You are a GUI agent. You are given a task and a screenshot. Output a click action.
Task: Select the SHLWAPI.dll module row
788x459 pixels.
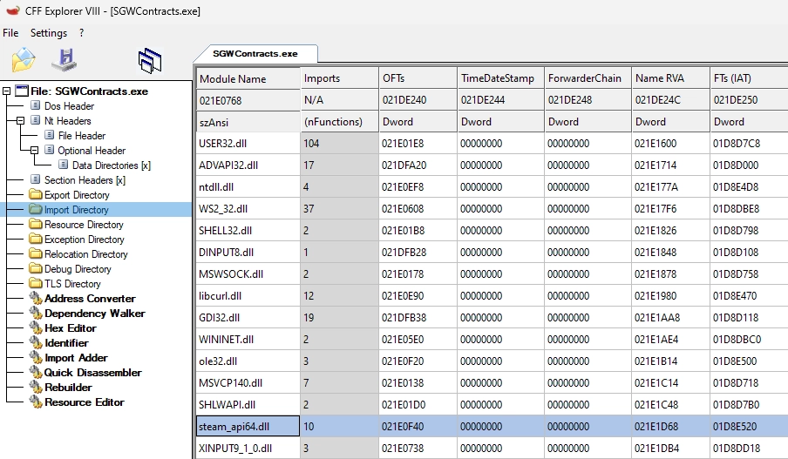492,404
